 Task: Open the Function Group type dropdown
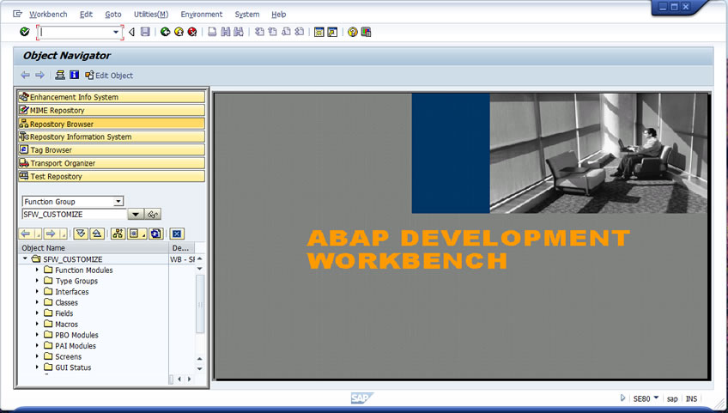[x=118, y=201]
